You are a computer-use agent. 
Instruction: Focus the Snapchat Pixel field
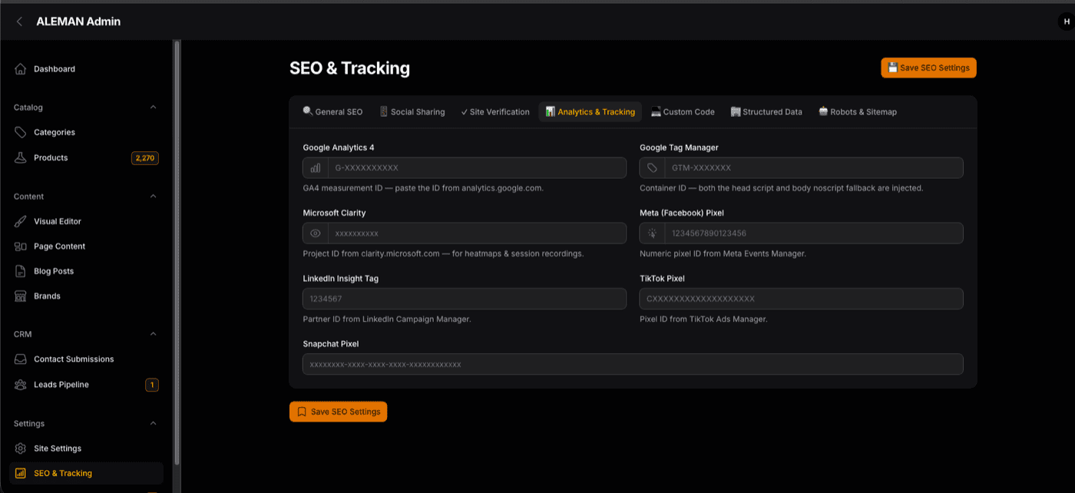[633, 364]
